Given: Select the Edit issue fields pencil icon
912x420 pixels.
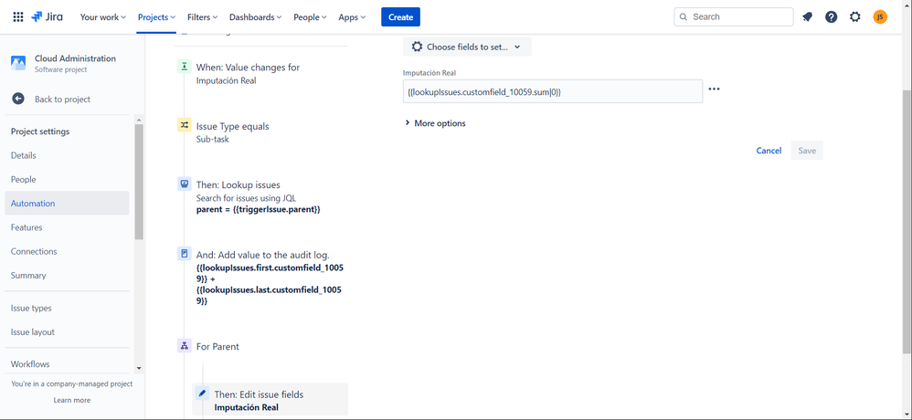Looking at the screenshot, I should [202, 394].
